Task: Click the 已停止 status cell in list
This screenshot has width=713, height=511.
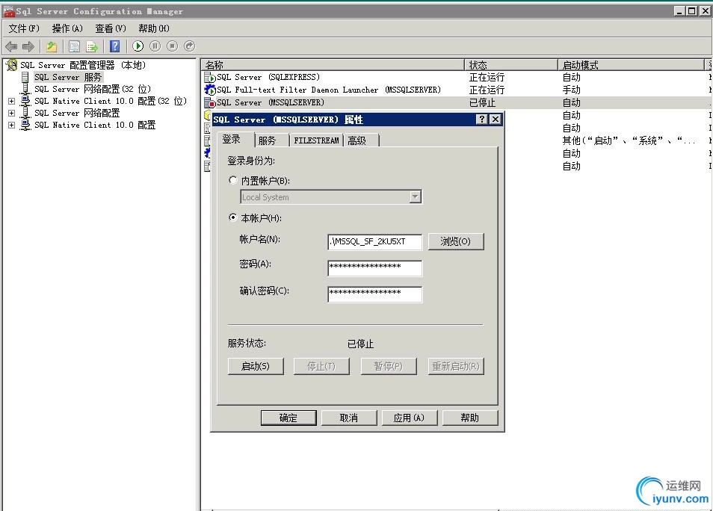Action: click(x=483, y=102)
